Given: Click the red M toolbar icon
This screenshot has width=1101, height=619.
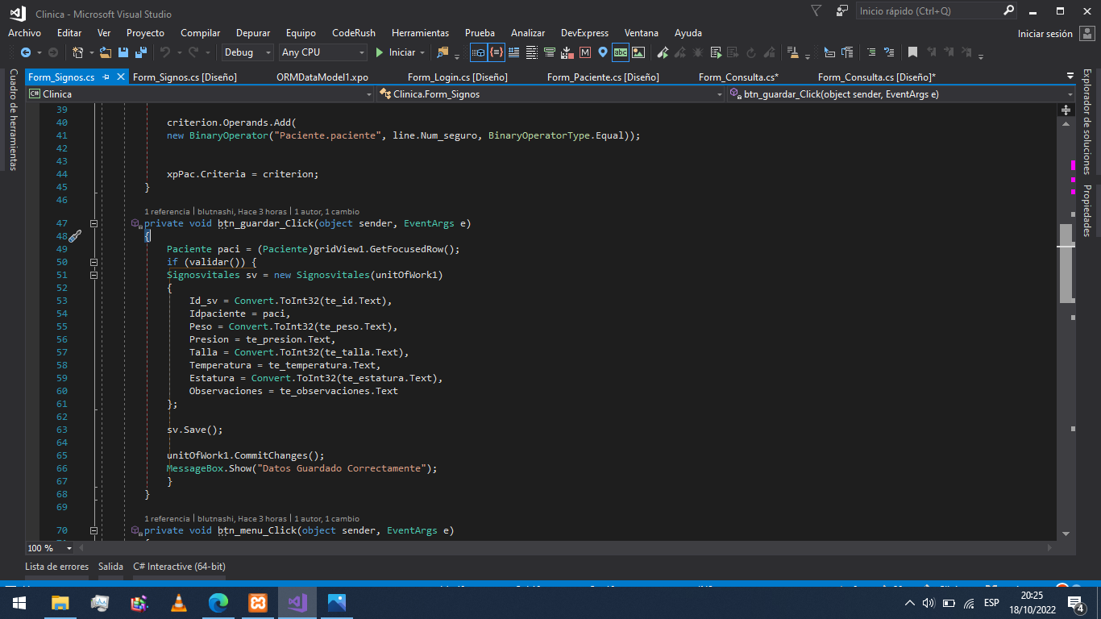Looking at the screenshot, I should pos(585,52).
